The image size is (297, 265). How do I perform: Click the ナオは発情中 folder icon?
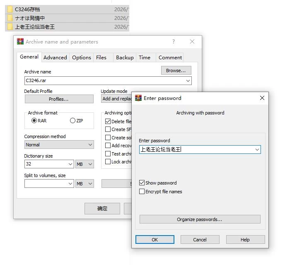pyautogui.click(x=10, y=18)
